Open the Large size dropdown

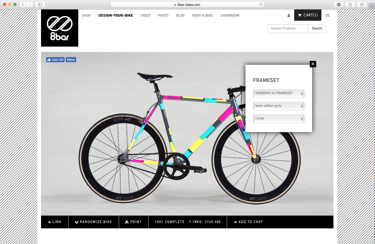point(279,119)
